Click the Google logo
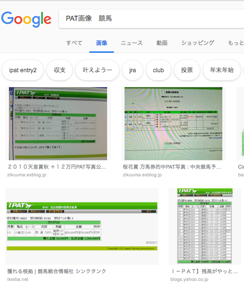The image size is (244, 286). [x=26, y=19]
